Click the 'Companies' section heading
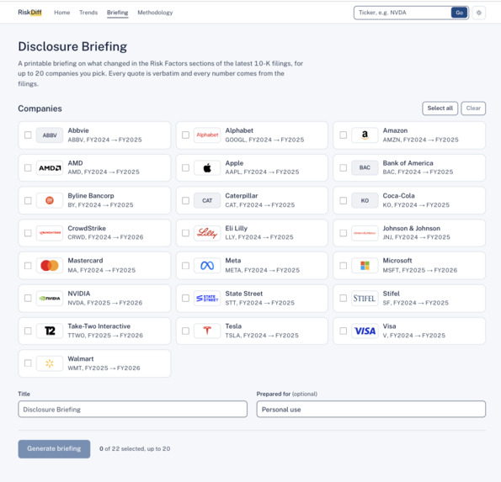 (40, 109)
